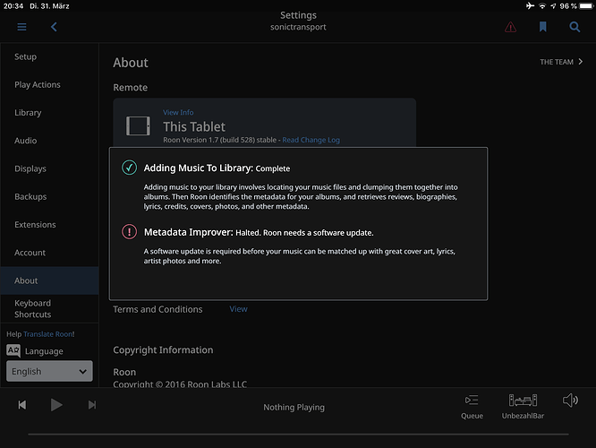Open the bookmarks icon

[x=543, y=27]
